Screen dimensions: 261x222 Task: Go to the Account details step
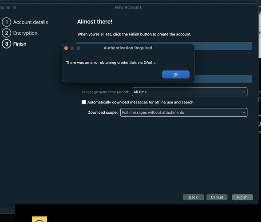point(31,22)
